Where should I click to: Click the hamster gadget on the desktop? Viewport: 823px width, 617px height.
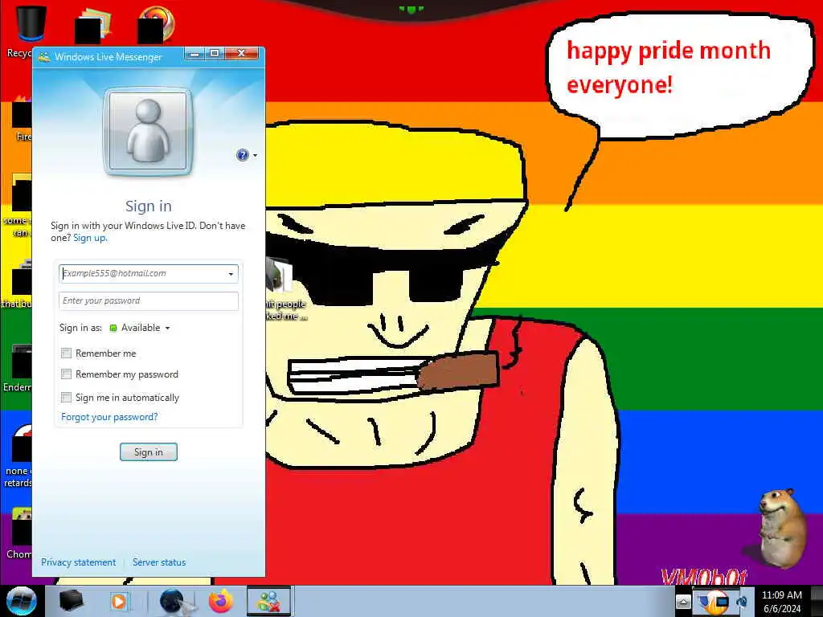click(x=781, y=527)
